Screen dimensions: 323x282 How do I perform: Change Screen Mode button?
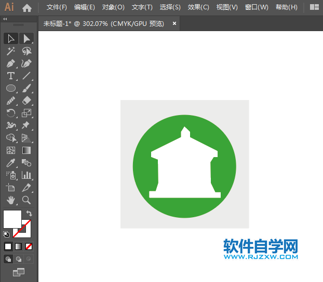(x=19, y=272)
